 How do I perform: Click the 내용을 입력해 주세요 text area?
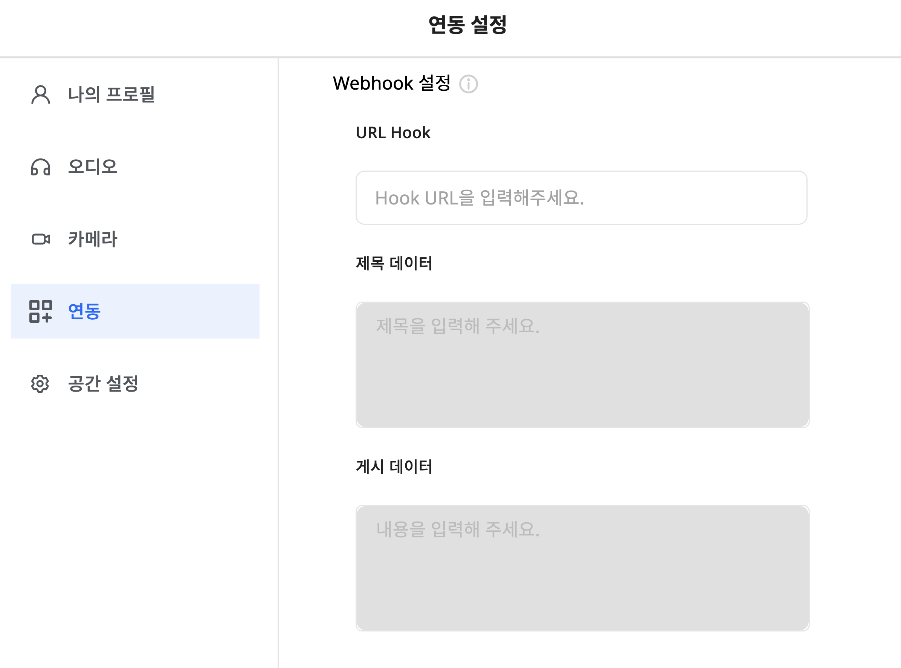582,568
